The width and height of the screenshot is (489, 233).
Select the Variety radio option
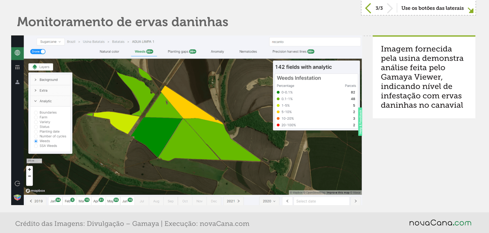36,122
